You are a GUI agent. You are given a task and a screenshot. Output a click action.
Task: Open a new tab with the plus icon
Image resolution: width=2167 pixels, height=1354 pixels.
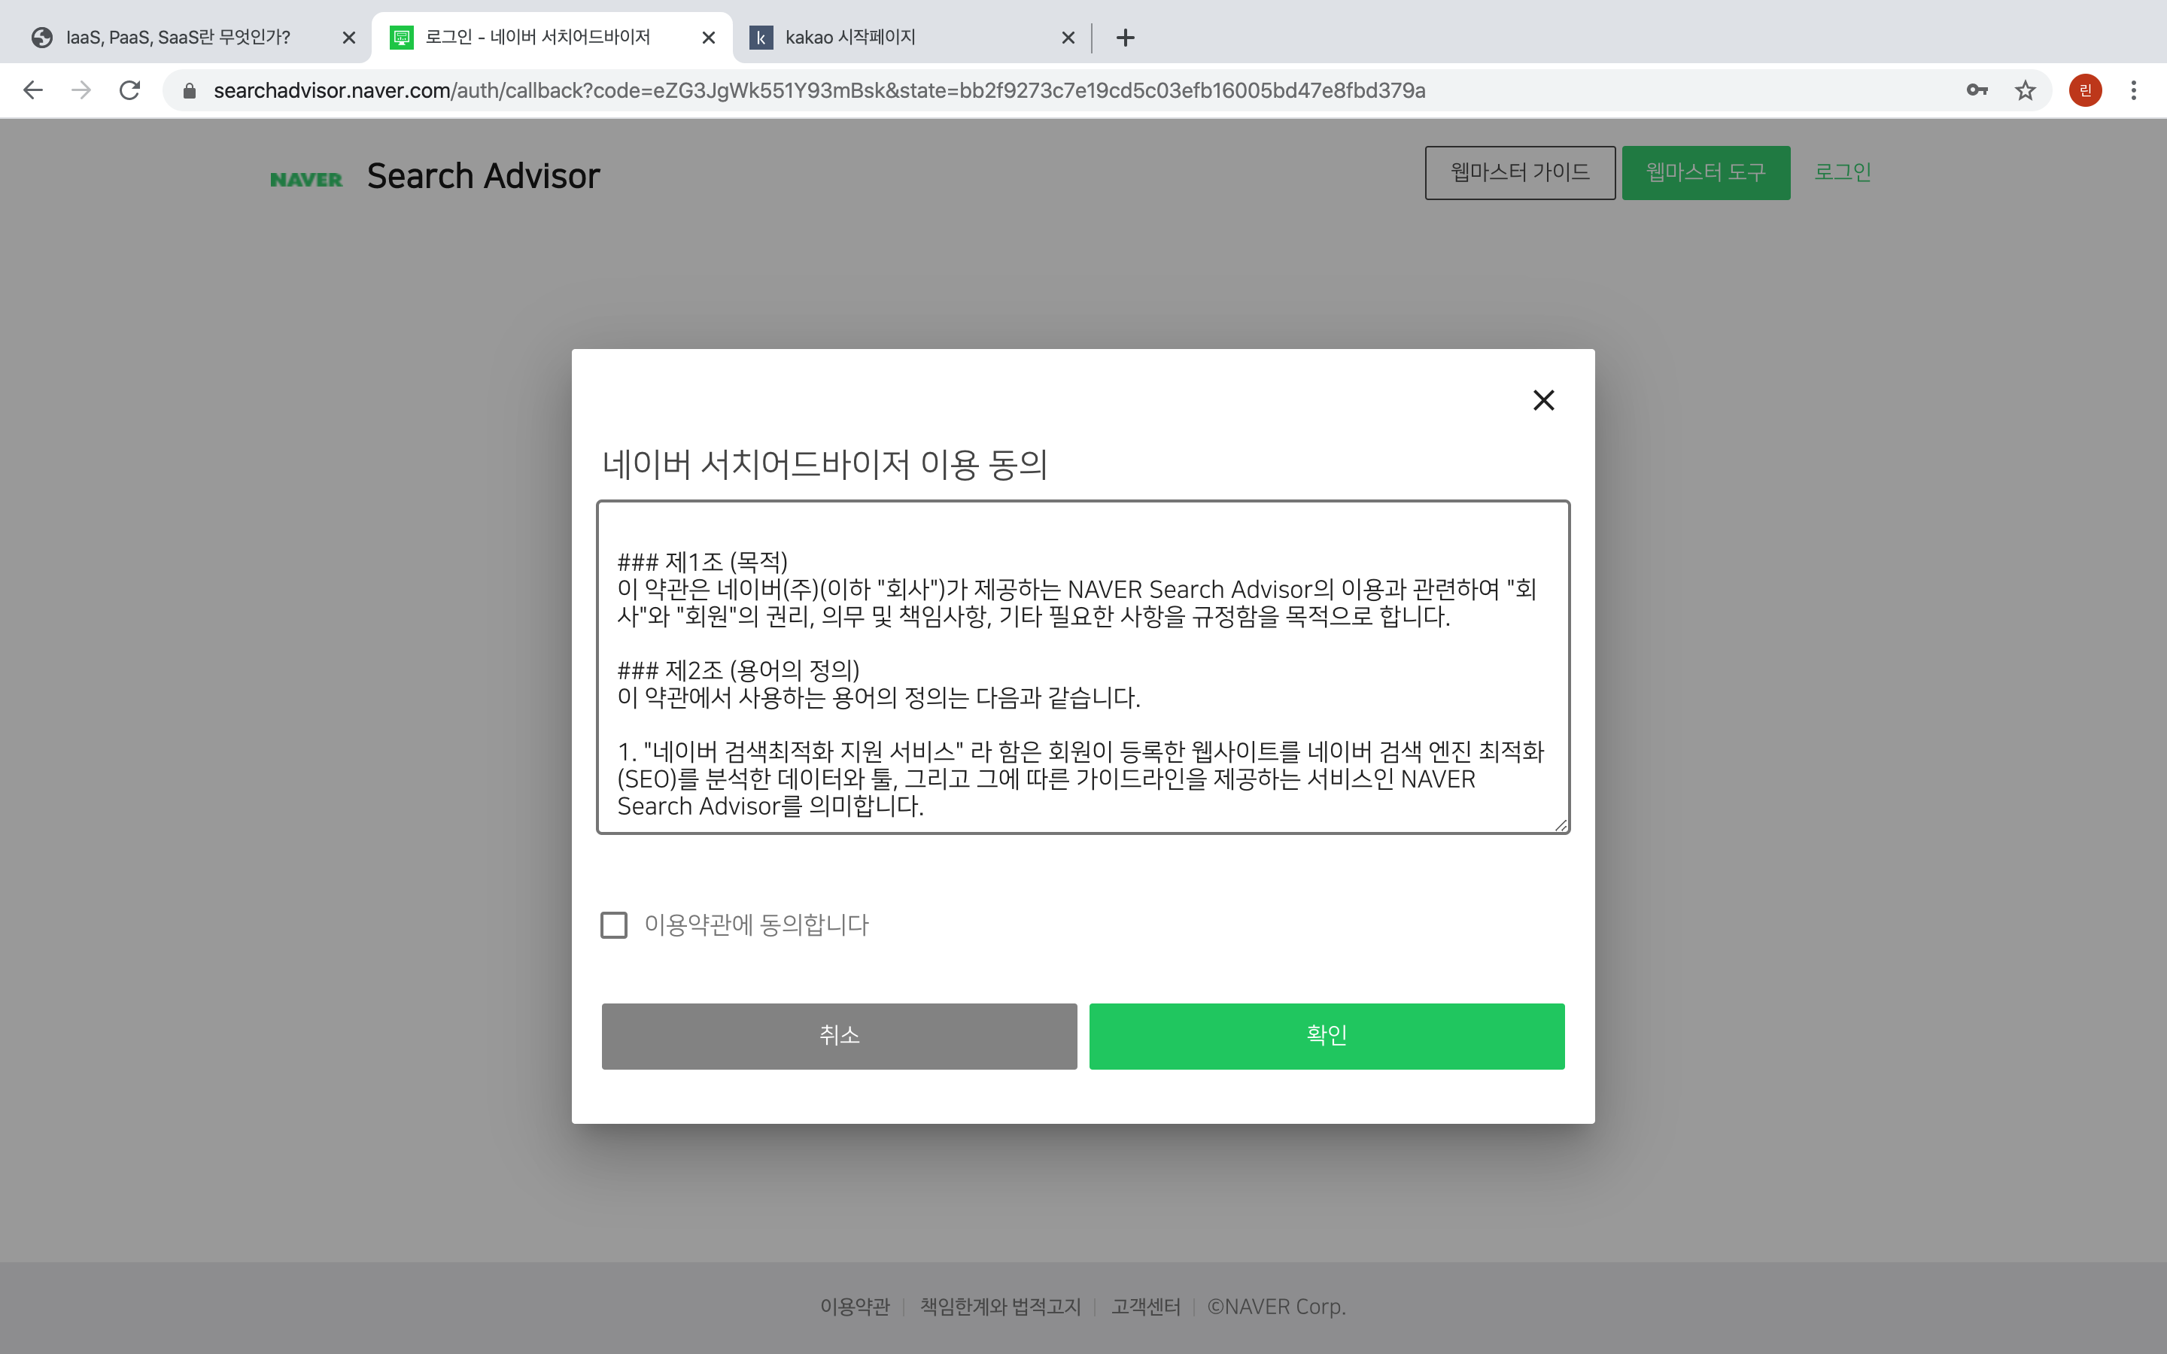(1126, 38)
